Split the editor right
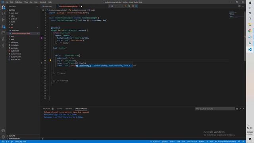 [239, 6]
